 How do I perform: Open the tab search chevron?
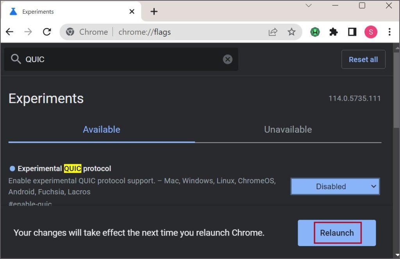309,5
